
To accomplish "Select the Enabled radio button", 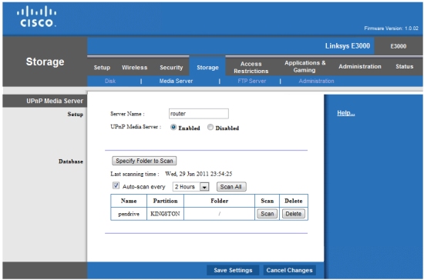I will [x=173, y=127].
